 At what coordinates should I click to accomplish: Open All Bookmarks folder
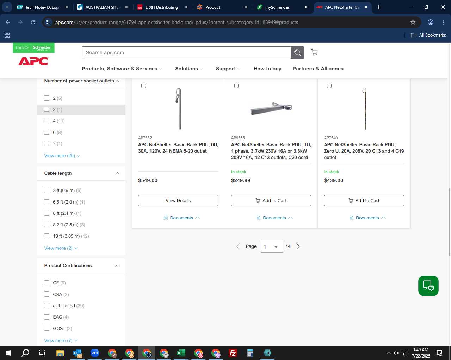pyautogui.click(x=428, y=35)
